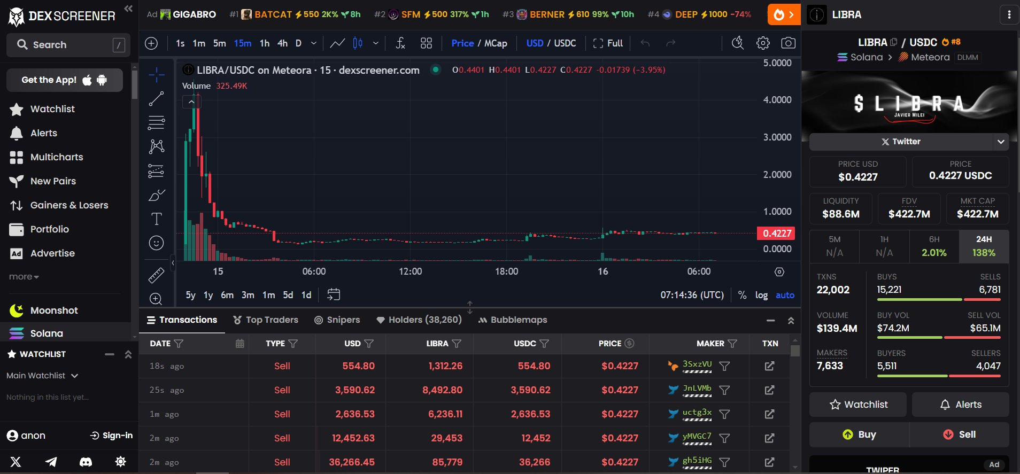
Task: Expand the Twitter links dropdown
Action: point(1001,142)
